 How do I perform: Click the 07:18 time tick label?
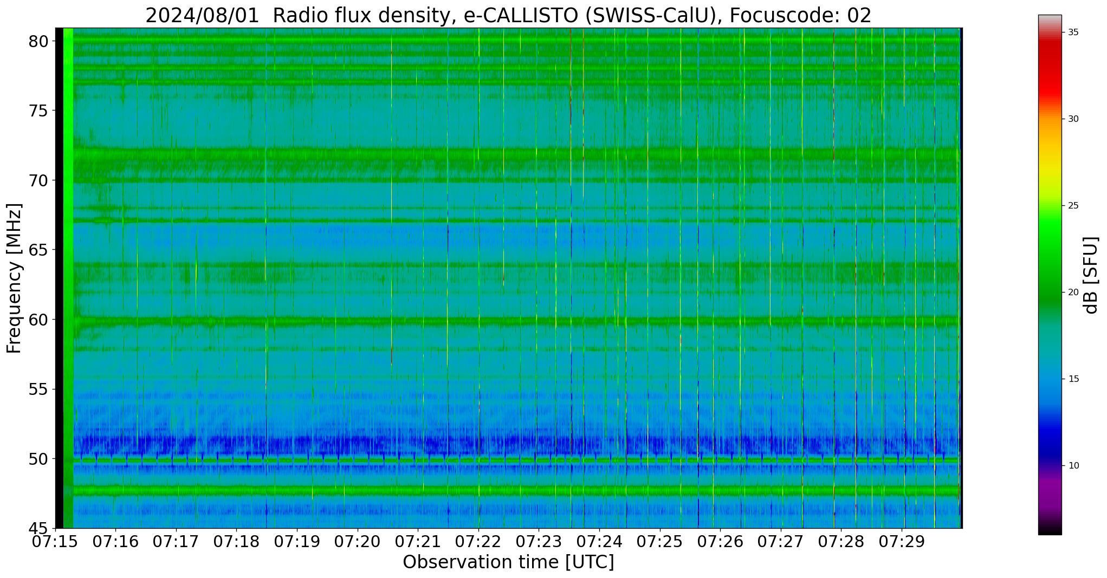click(237, 542)
